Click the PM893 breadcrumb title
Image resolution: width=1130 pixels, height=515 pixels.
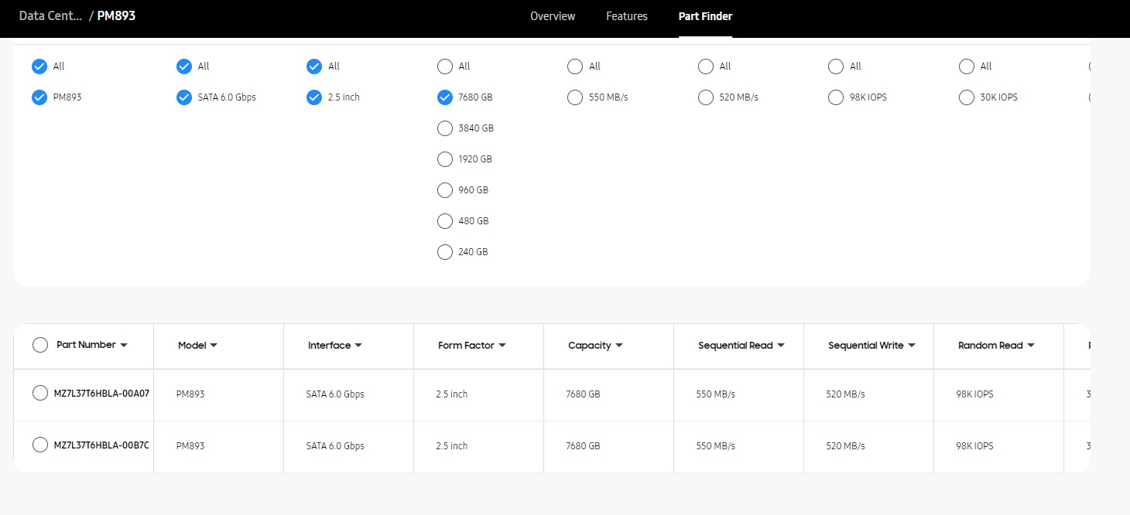tap(116, 15)
